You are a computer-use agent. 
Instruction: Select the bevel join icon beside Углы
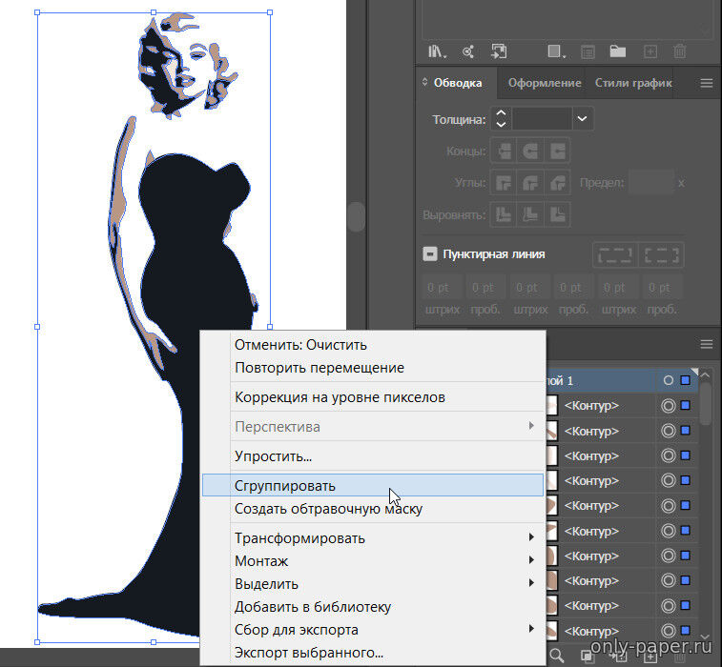[x=558, y=182]
